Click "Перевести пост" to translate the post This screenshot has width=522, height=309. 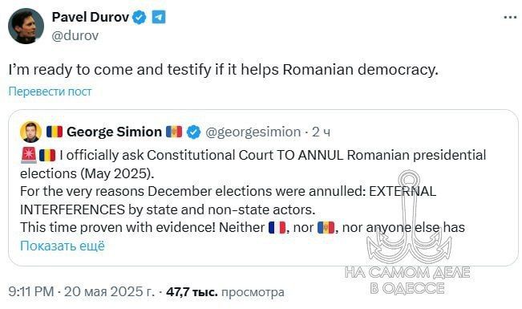click(50, 91)
